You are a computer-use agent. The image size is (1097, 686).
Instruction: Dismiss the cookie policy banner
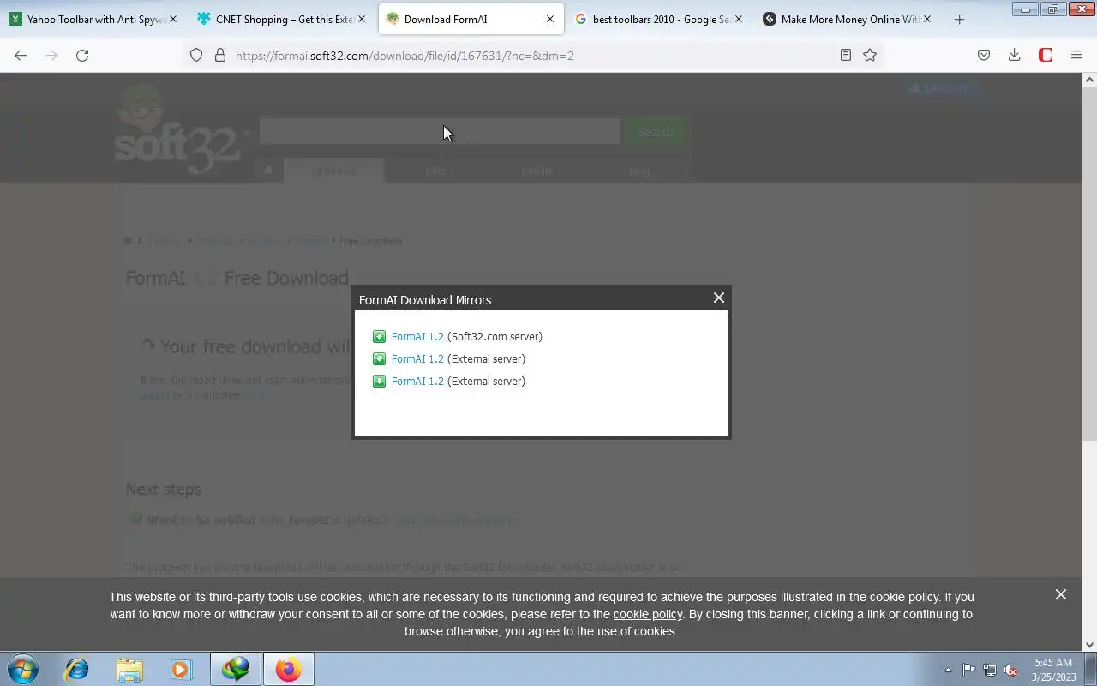point(1061,594)
